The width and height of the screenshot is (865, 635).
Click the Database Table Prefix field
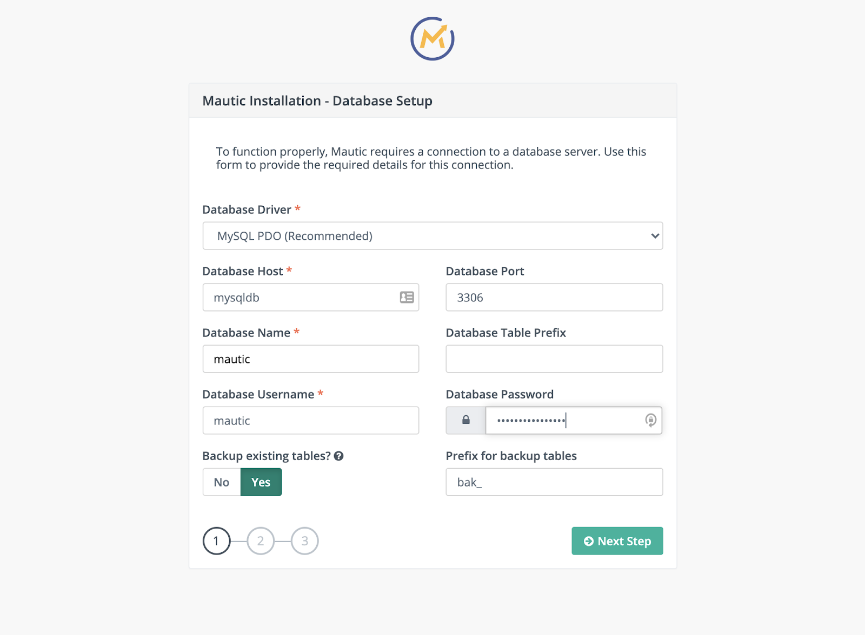coord(554,359)
